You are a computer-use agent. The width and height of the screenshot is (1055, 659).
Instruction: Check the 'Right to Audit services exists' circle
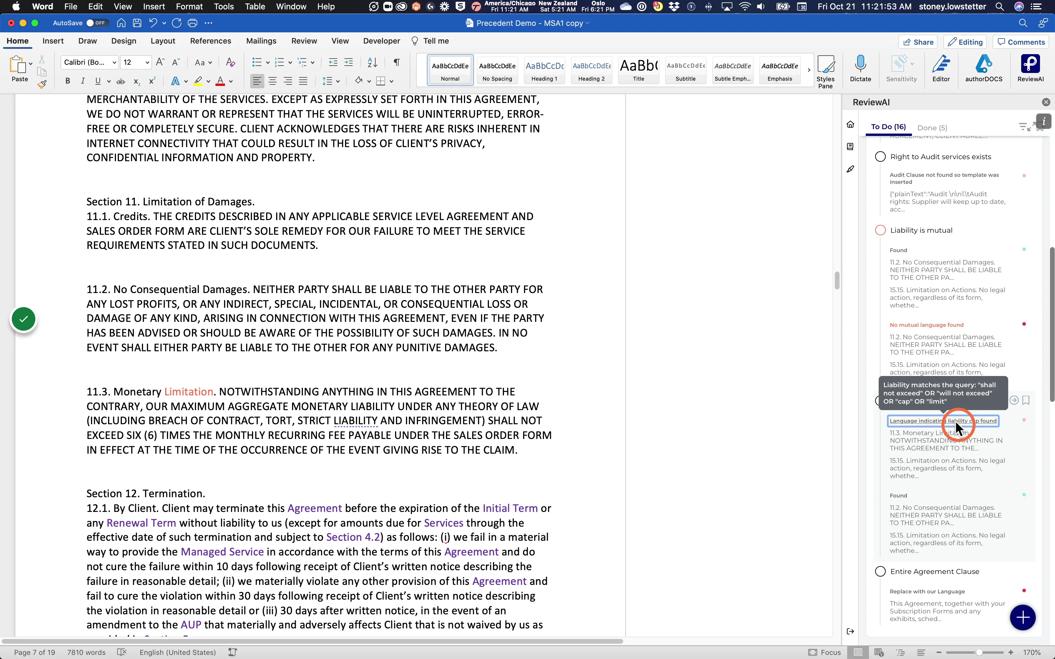tap(880, 157)
